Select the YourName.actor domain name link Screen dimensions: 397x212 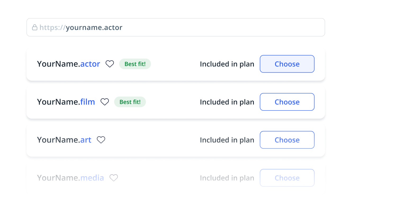click(x=69, y=64)
